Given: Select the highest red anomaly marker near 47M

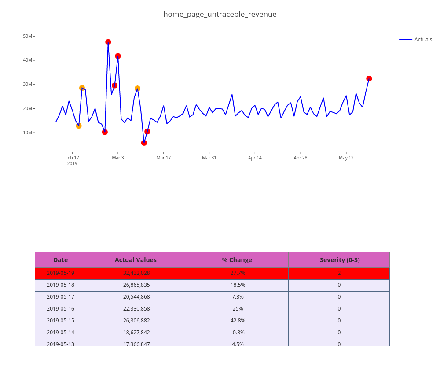Looking at the screenshot, I should point(108,42).
